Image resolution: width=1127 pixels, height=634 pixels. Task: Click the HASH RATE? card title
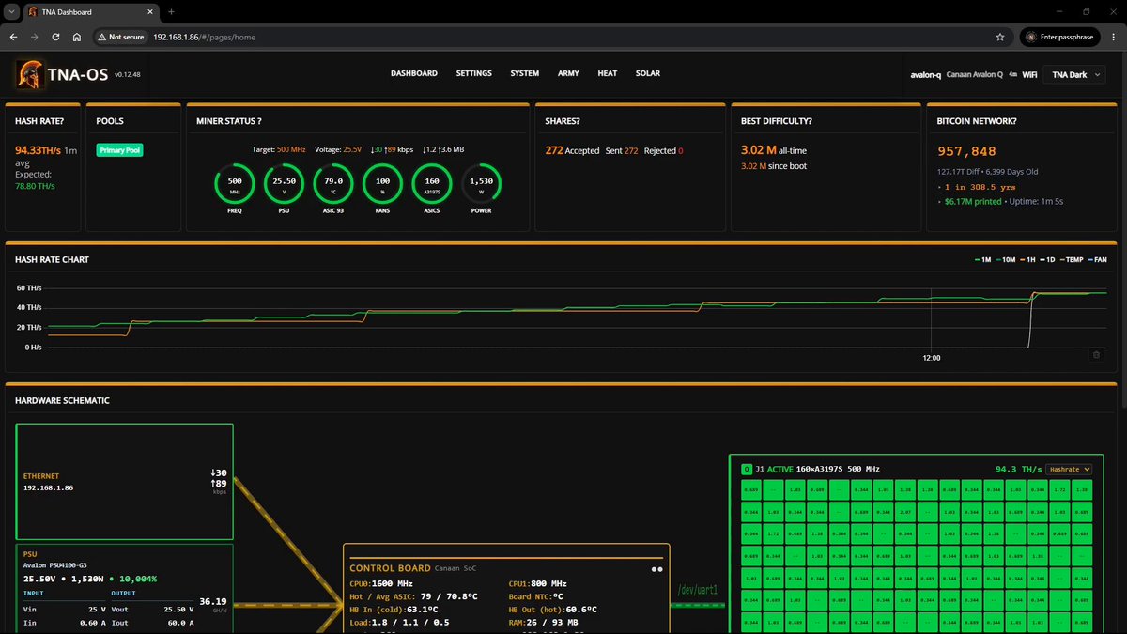point(39,121)
